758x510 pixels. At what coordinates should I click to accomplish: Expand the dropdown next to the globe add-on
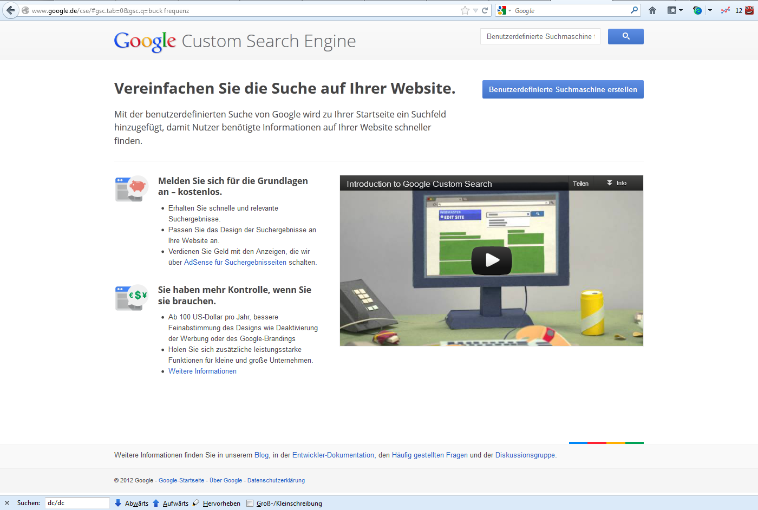pos(710,10)
